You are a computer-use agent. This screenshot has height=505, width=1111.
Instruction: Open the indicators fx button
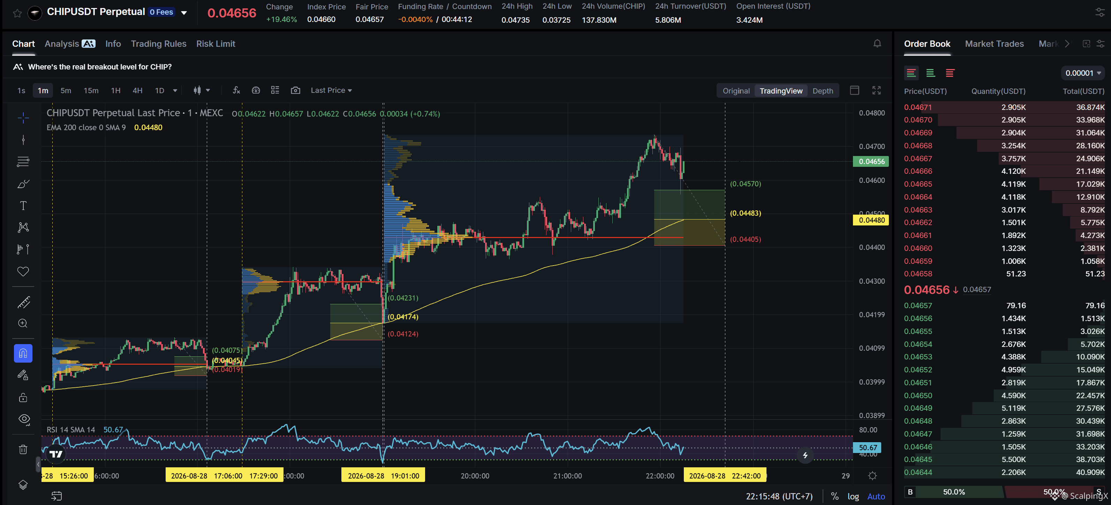[236, 90]
